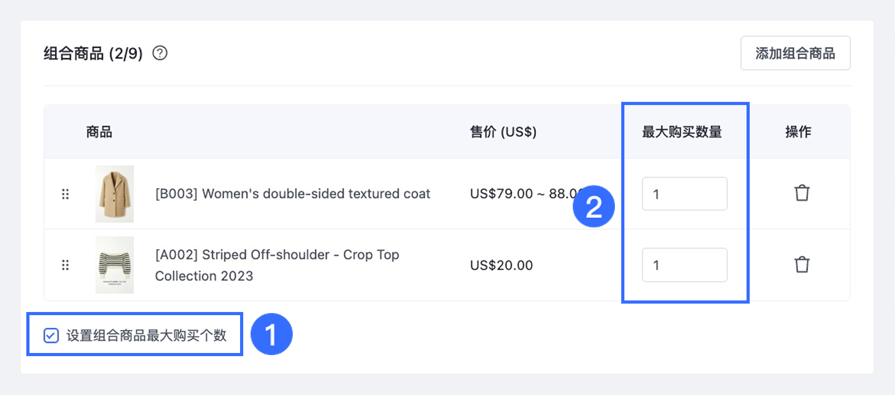Click the striped crop top thumbnail
This screenshot has width=895, height=395.
pos(115,265)
